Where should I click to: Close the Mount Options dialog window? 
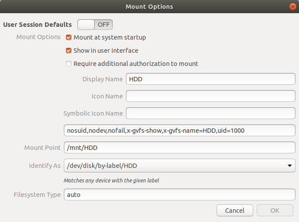pyautogui.click(x=292, y=7)
